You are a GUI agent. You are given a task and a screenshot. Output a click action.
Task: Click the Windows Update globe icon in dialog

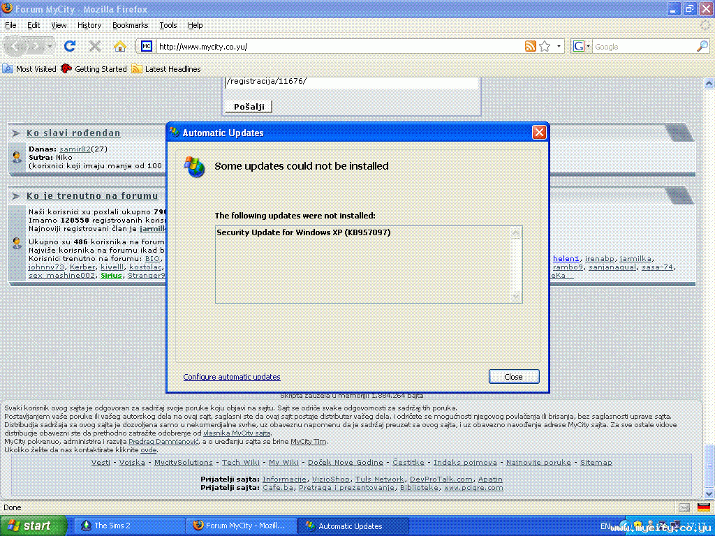(x=195, y=167)
